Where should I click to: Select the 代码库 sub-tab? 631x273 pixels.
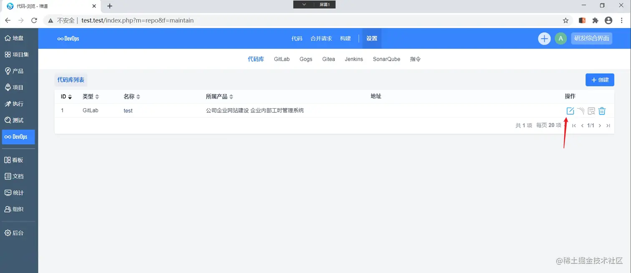click(256, 59)
